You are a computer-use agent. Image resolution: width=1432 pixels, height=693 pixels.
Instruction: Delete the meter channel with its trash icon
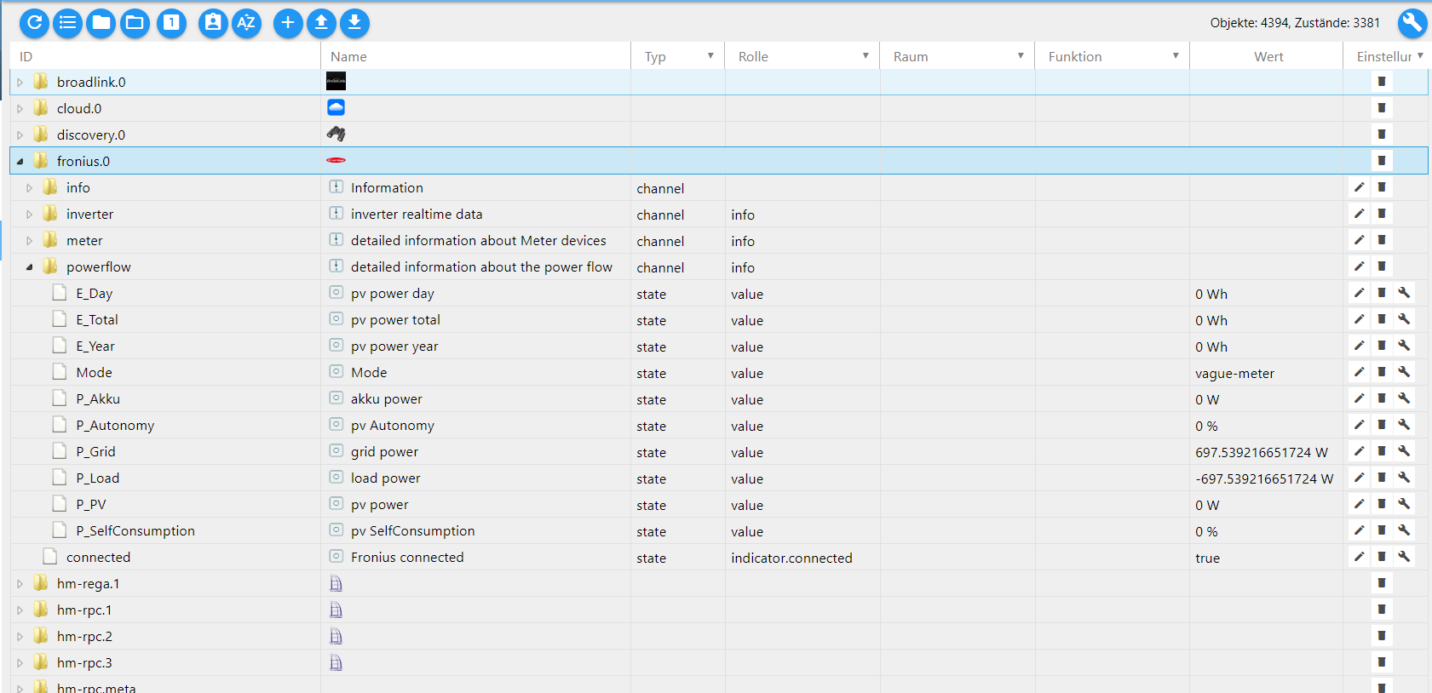(1382, 240)
